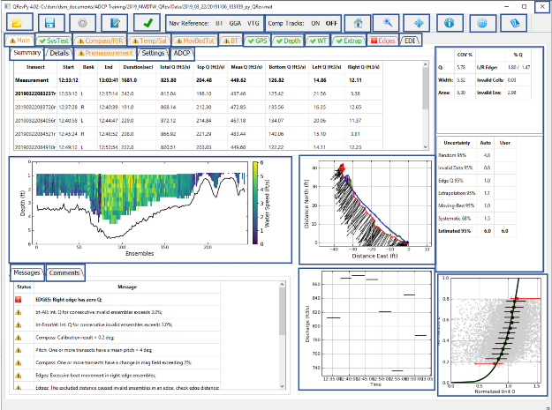Activate the zoom magnifier tool

[x=386, y=23]
